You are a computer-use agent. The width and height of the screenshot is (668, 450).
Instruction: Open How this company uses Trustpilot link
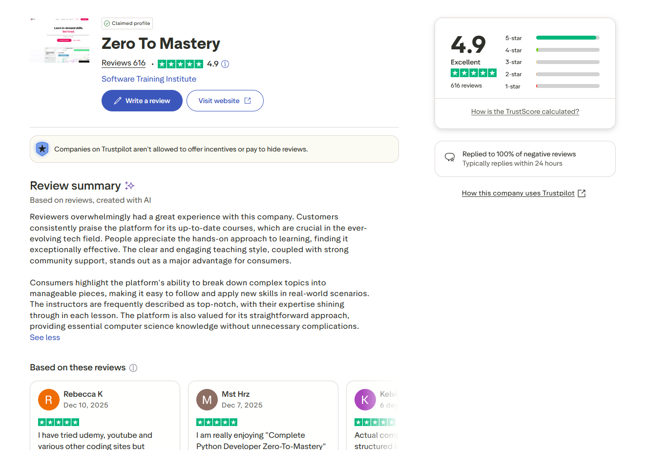point(518,193)
